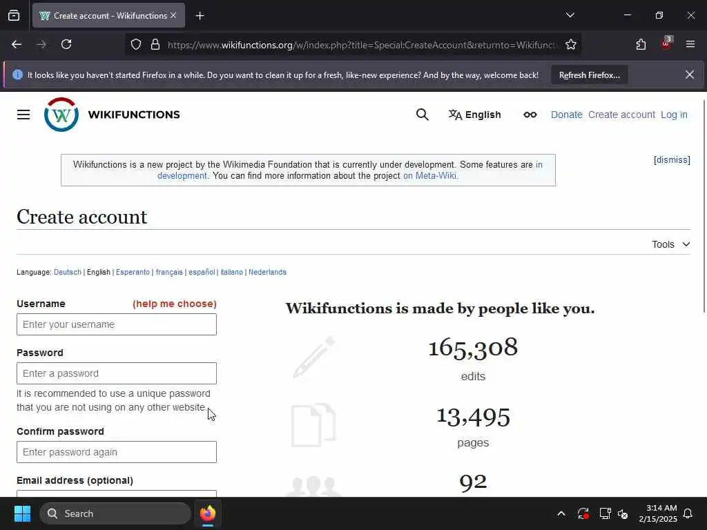Open the notification bell in taskbar
Image resolution: width=707 pixels, height=530 pixels.
coord(688,513)
